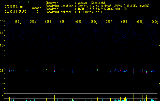The width and height of the screenshot is (160, 101).
Task: Click the 1.1 kHz axis label
Action: [2, 33]
